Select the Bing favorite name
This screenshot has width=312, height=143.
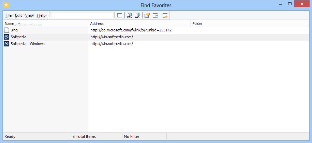click(x=14, y=30)
